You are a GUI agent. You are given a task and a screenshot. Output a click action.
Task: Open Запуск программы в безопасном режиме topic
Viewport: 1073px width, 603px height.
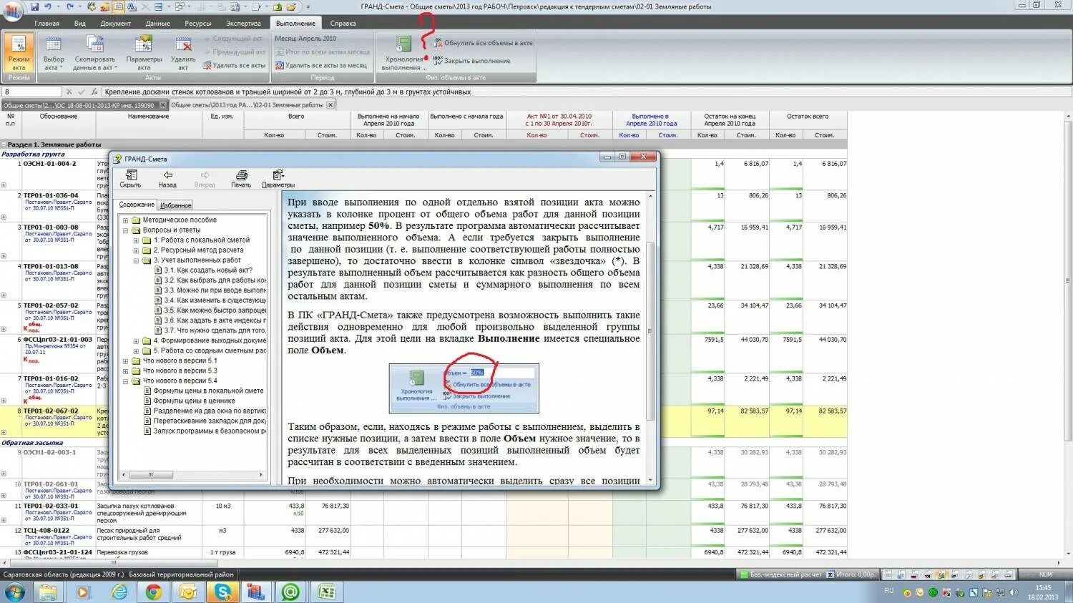pos(210,431)
